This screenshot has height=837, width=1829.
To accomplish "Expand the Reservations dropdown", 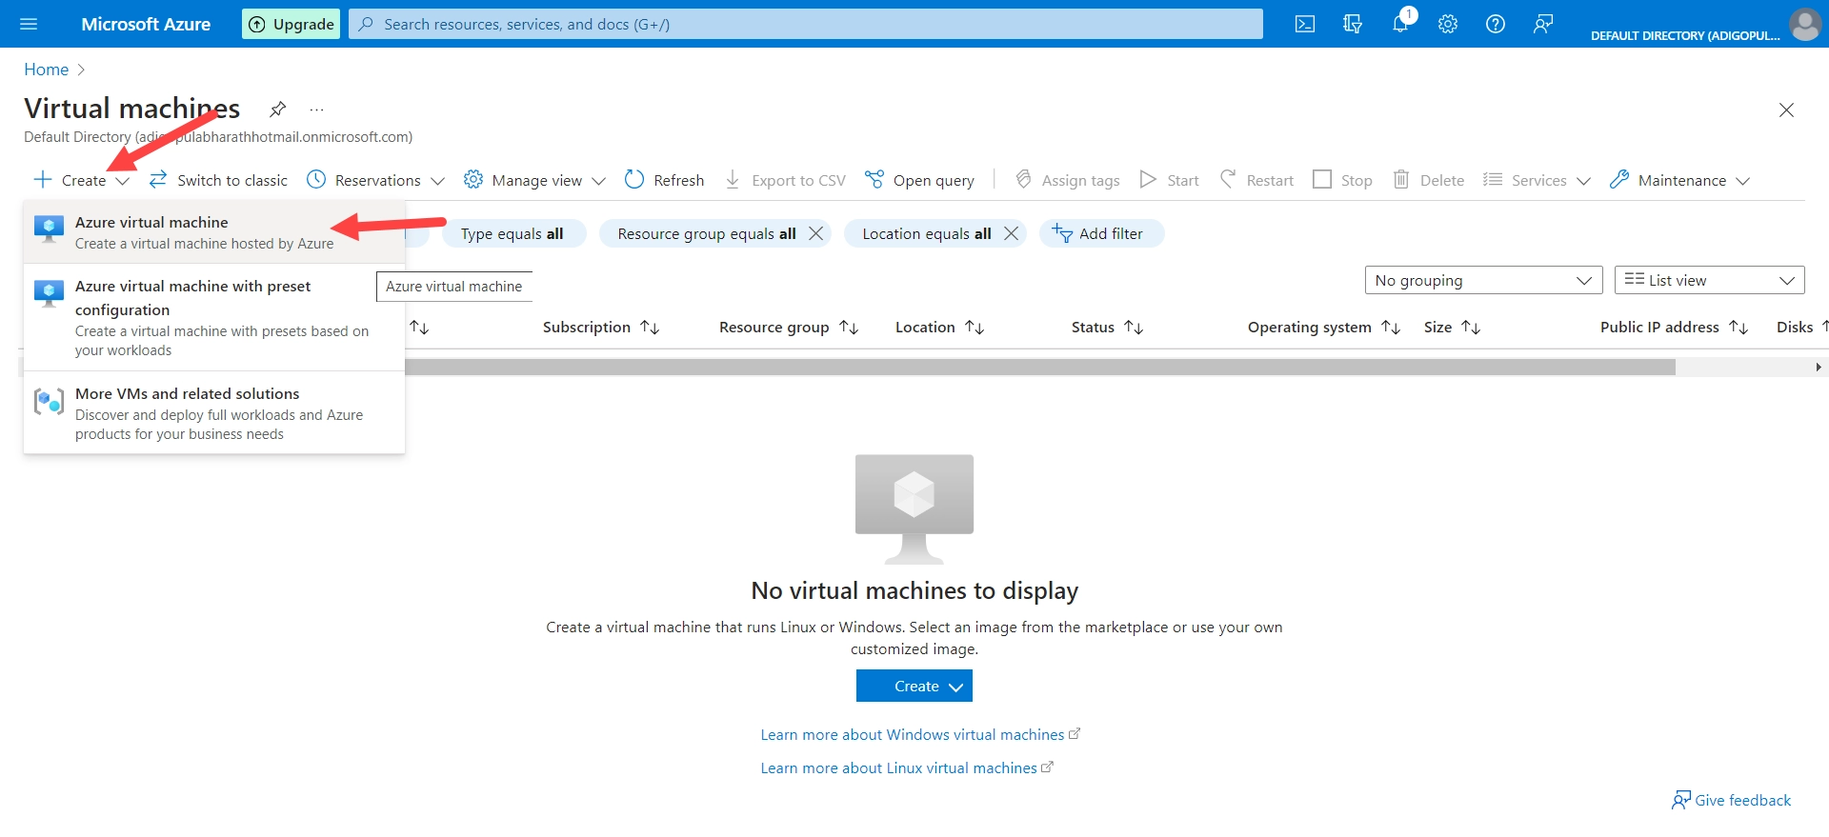I will [376, 180].
